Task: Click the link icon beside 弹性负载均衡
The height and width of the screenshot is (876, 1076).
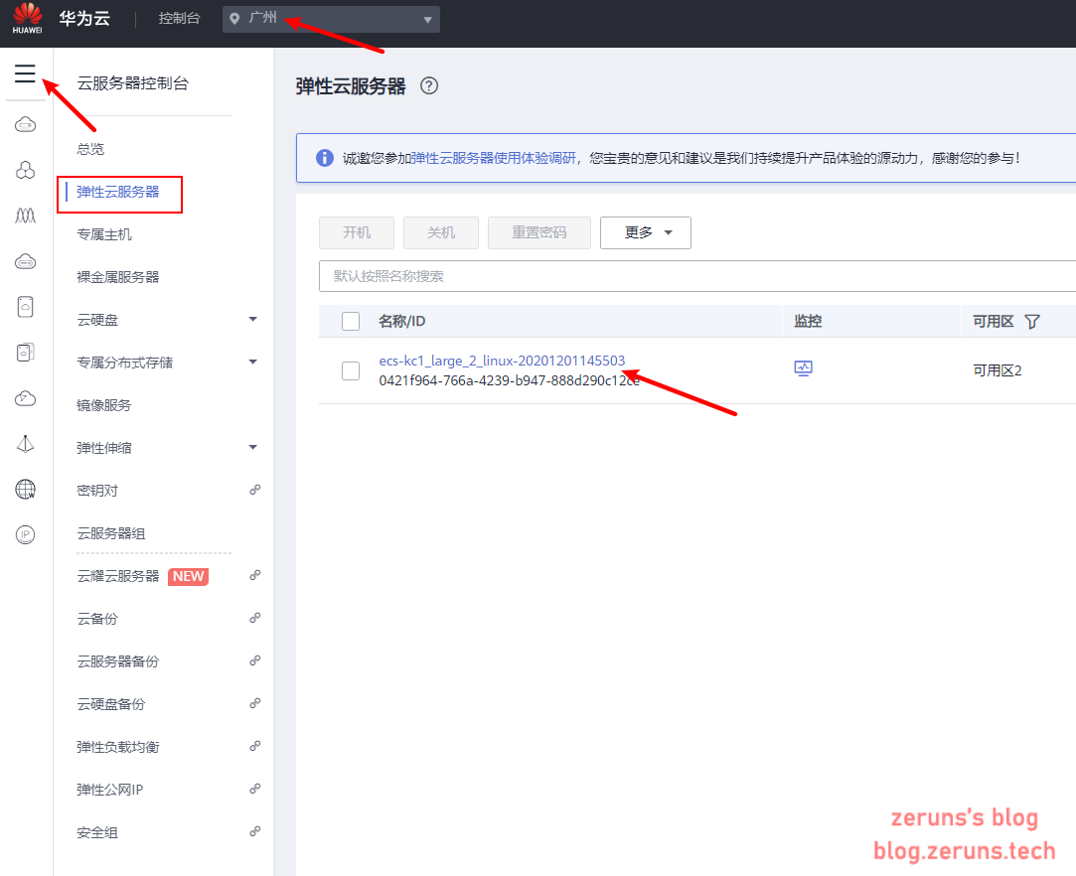Action: point(254,746)
